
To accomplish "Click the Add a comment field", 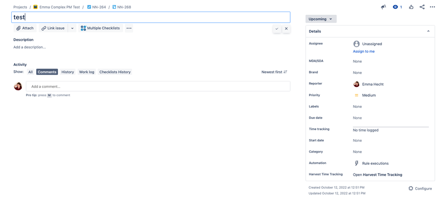I will [x=158, y=86].
